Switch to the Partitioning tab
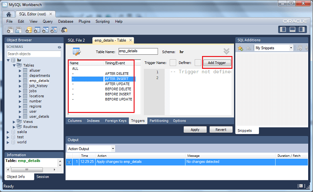This screenshot has width=313, height=192. (159, 121)
